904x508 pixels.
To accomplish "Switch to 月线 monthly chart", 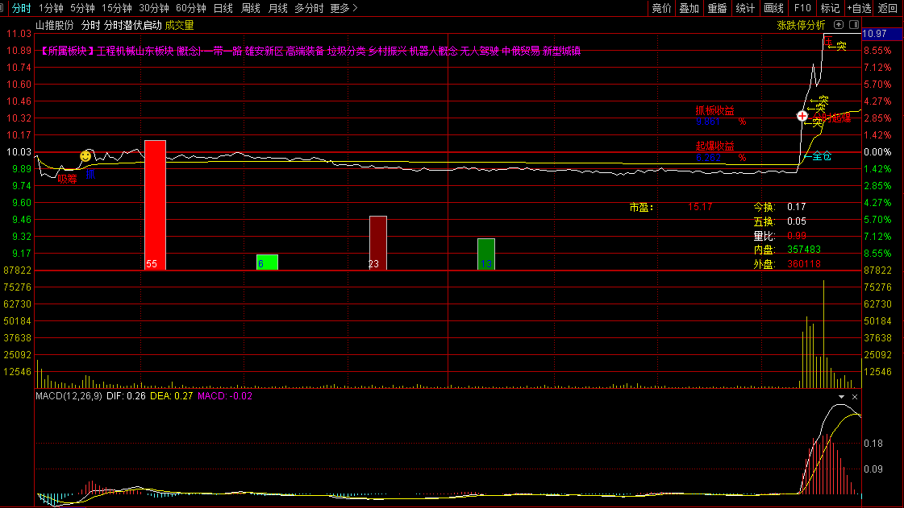I will pyautogui.click(x=278, y=8).
